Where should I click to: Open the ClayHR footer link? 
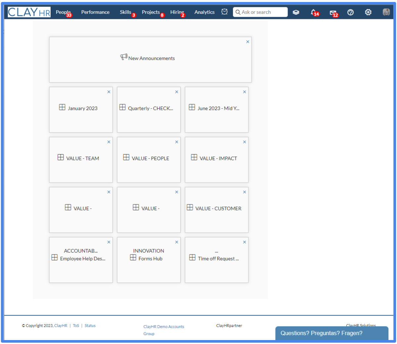[x=61, y=326]
